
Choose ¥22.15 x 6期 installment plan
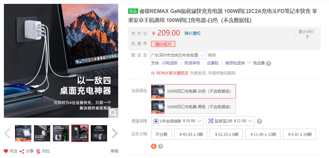(x=226, y=134)
